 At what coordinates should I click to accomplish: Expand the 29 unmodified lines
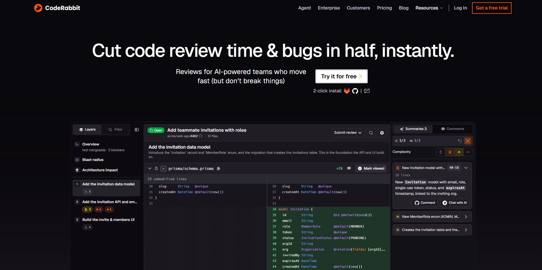tap(167, 179)
